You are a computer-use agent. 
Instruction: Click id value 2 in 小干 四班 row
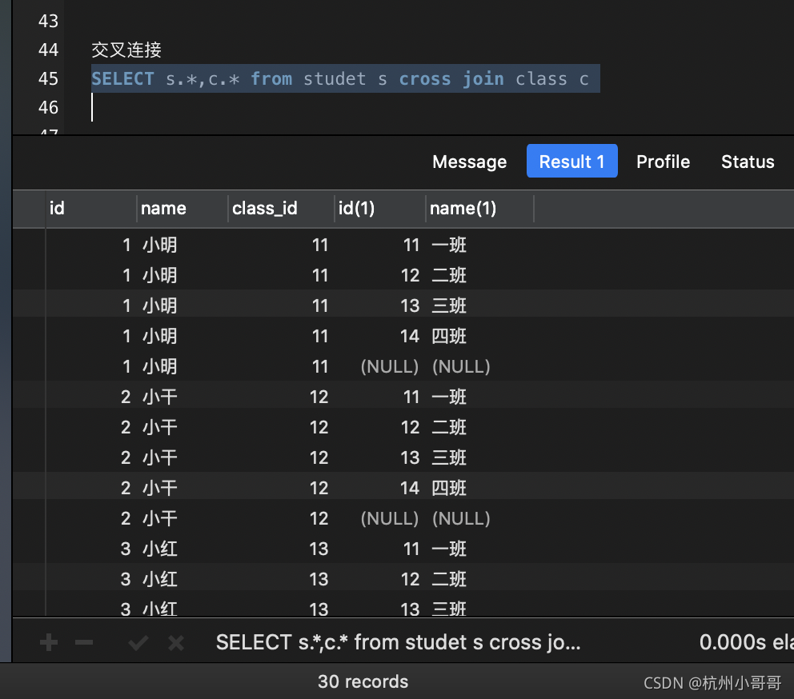point(126,489)
